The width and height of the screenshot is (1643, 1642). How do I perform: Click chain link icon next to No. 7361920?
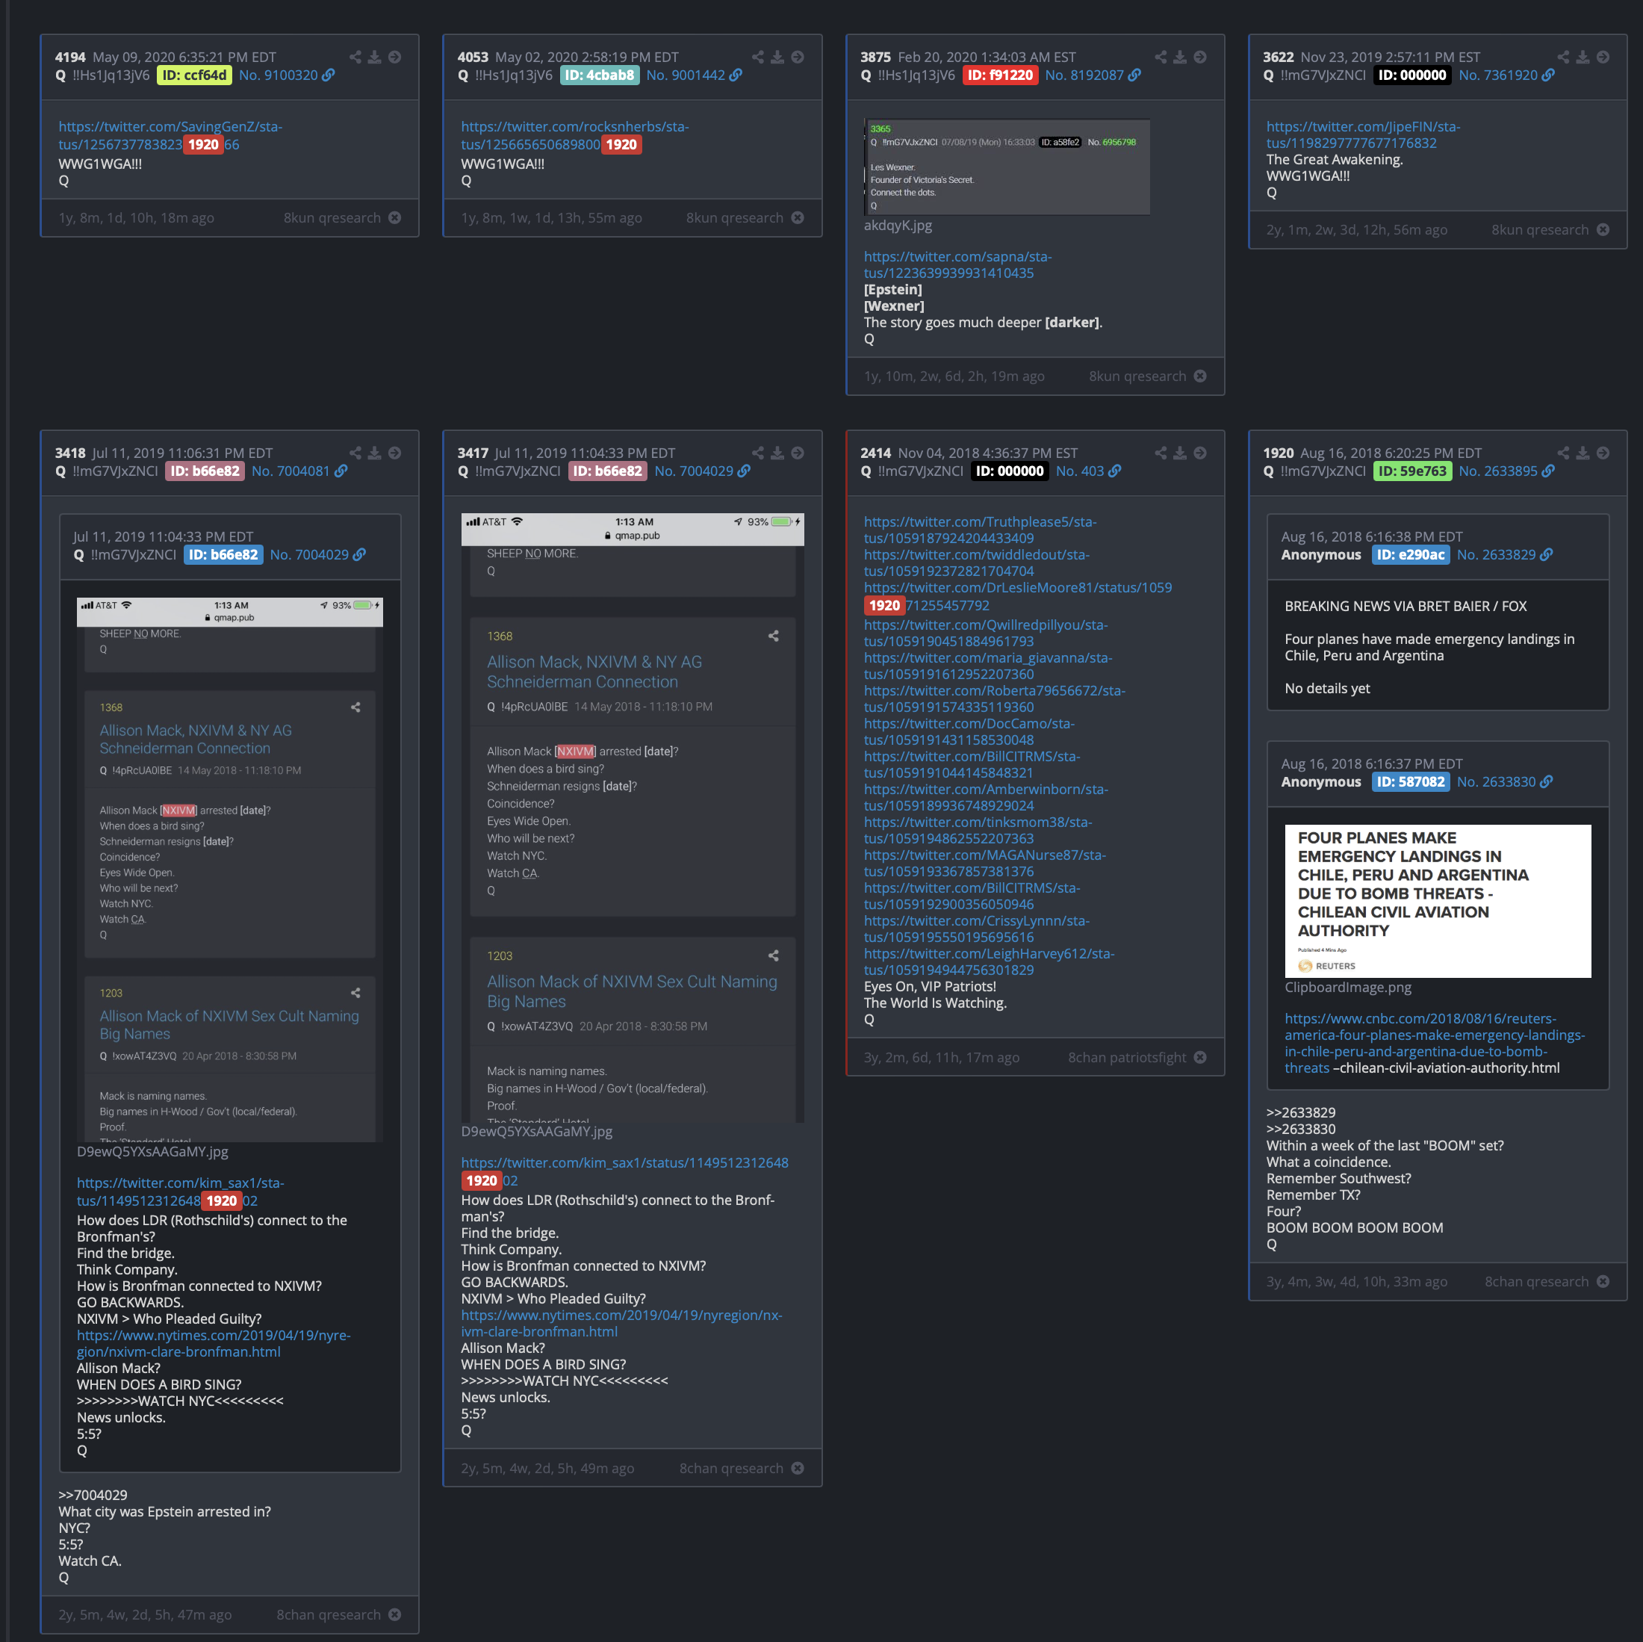tap(1549, 75)
